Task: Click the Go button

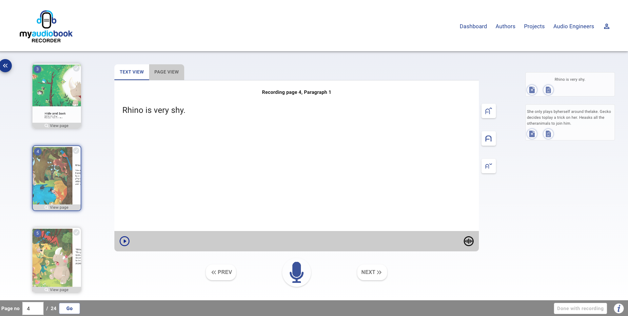Action: tap(69, 308)
